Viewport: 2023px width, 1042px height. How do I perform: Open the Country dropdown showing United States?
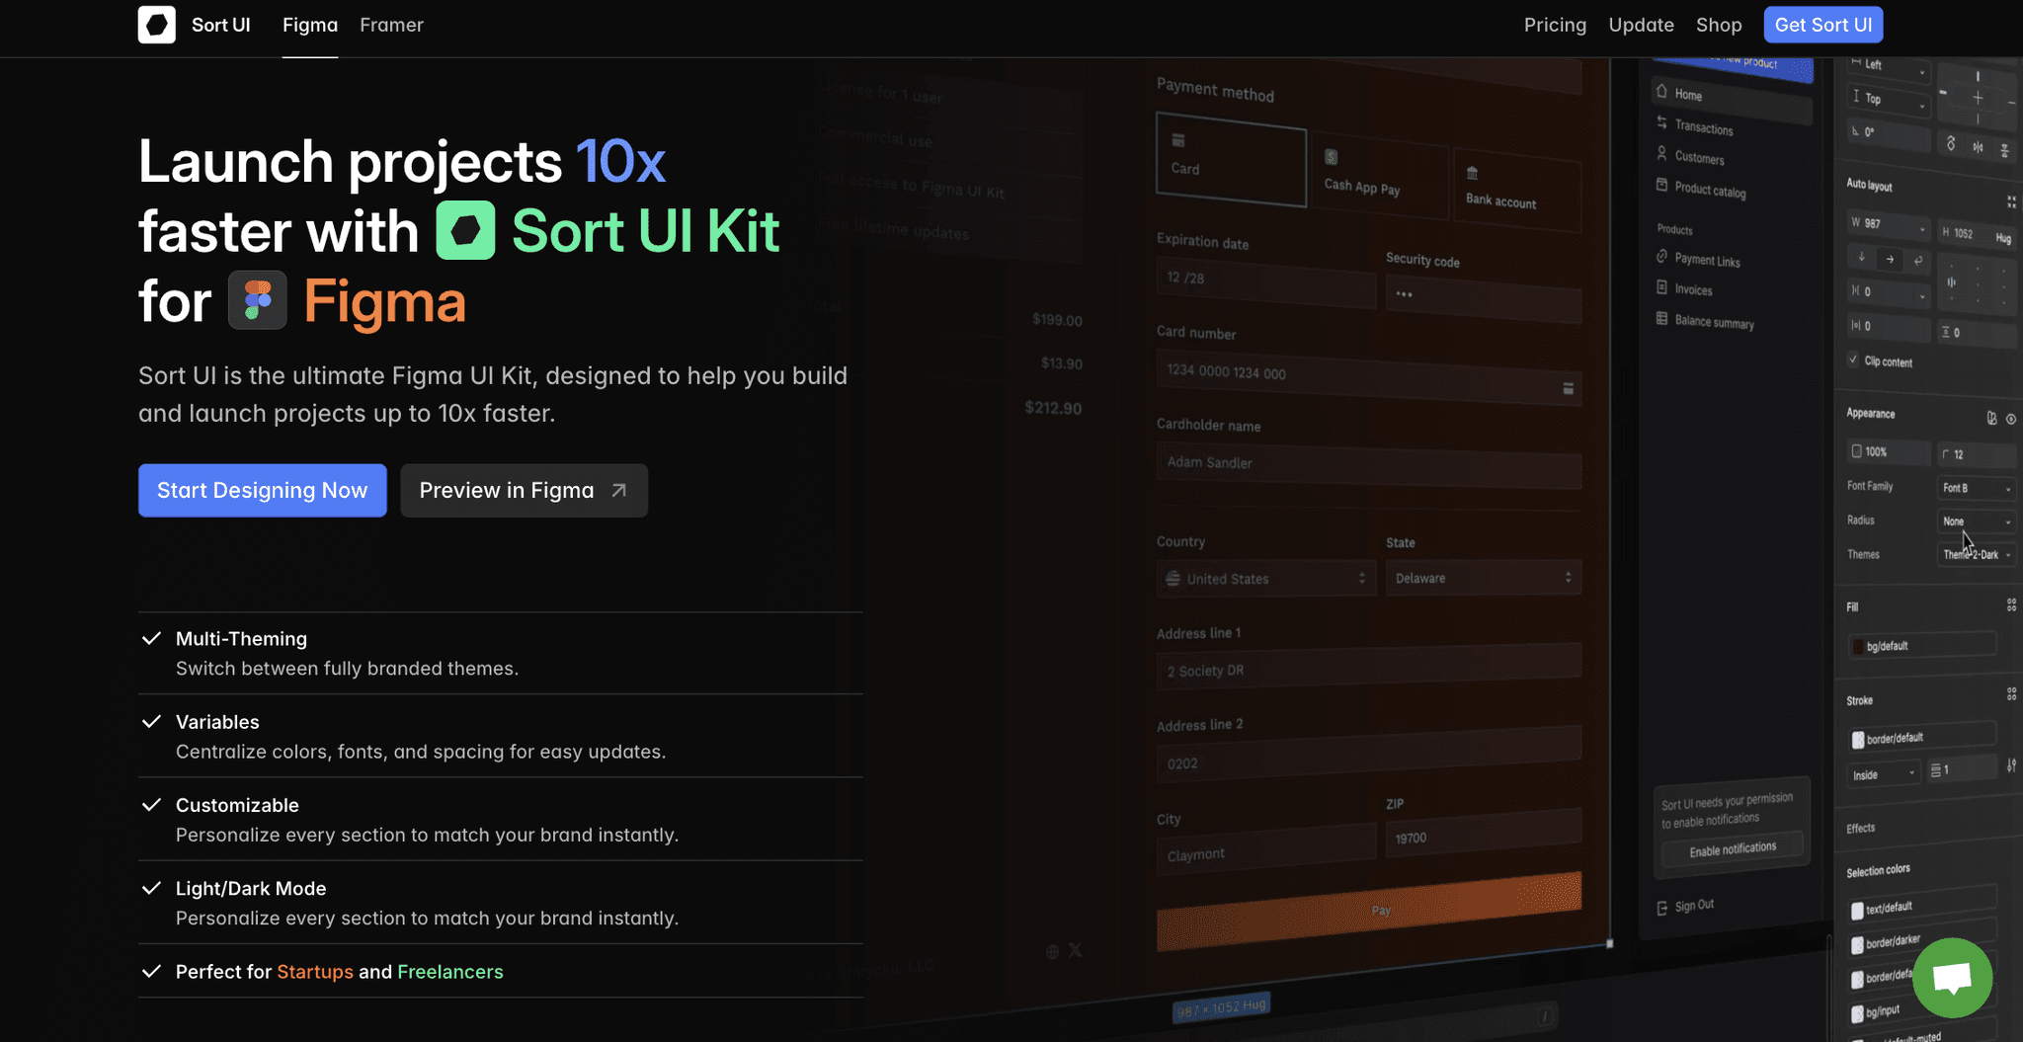pyautogui.click(x=1266, y=578)
